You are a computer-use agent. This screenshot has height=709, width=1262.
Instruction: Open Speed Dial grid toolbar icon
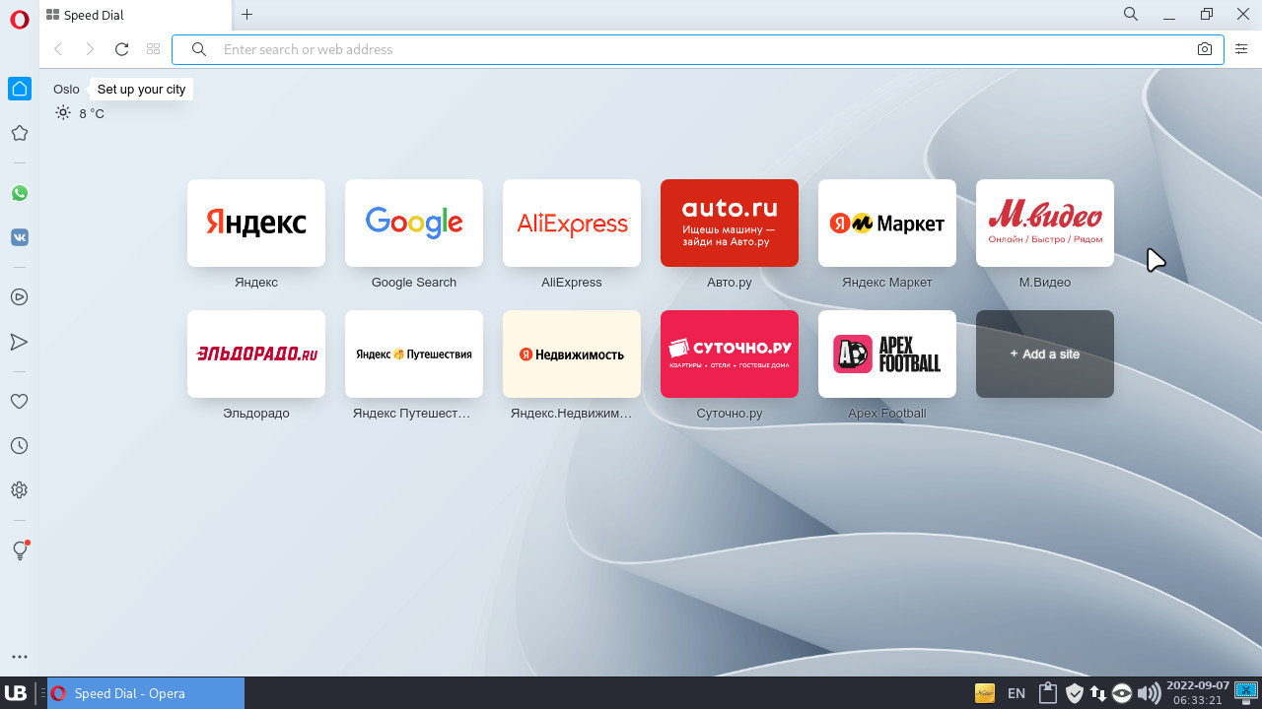tap(153, 49)
